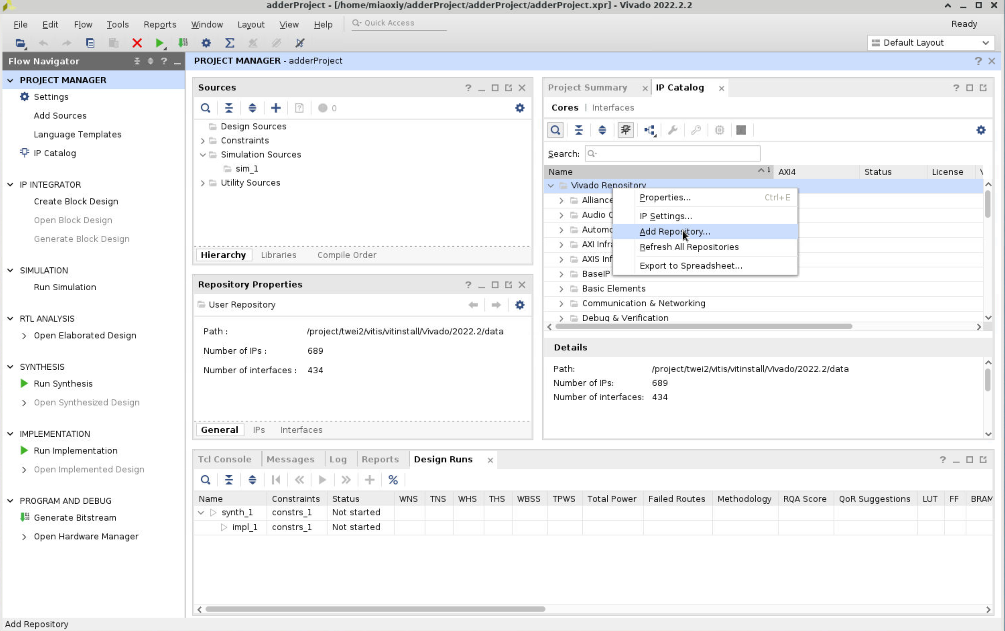Click the Design Runs horizontal scrollbar
The height and width of the screenshot is (631, 1005).
374,610
